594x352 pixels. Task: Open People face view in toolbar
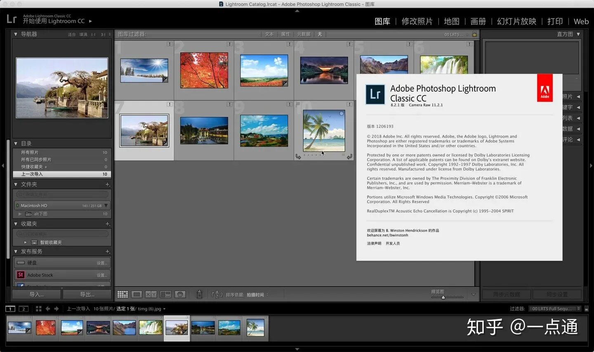(x=180, y=294)
